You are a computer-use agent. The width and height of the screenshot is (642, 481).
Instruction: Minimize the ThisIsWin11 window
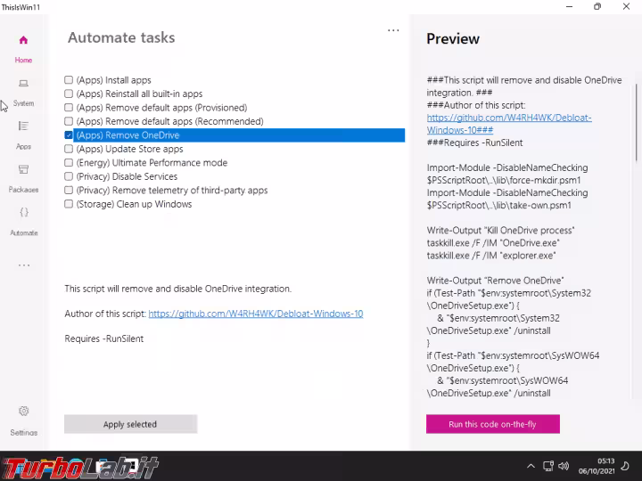point(569,6)
